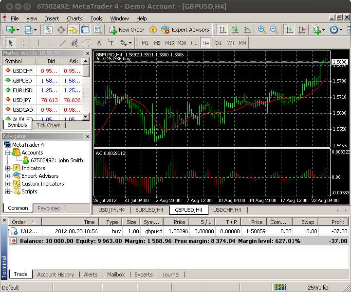
Task: Select the draw trendline tool
Action: pyautogui.click(x=62, y=43)
